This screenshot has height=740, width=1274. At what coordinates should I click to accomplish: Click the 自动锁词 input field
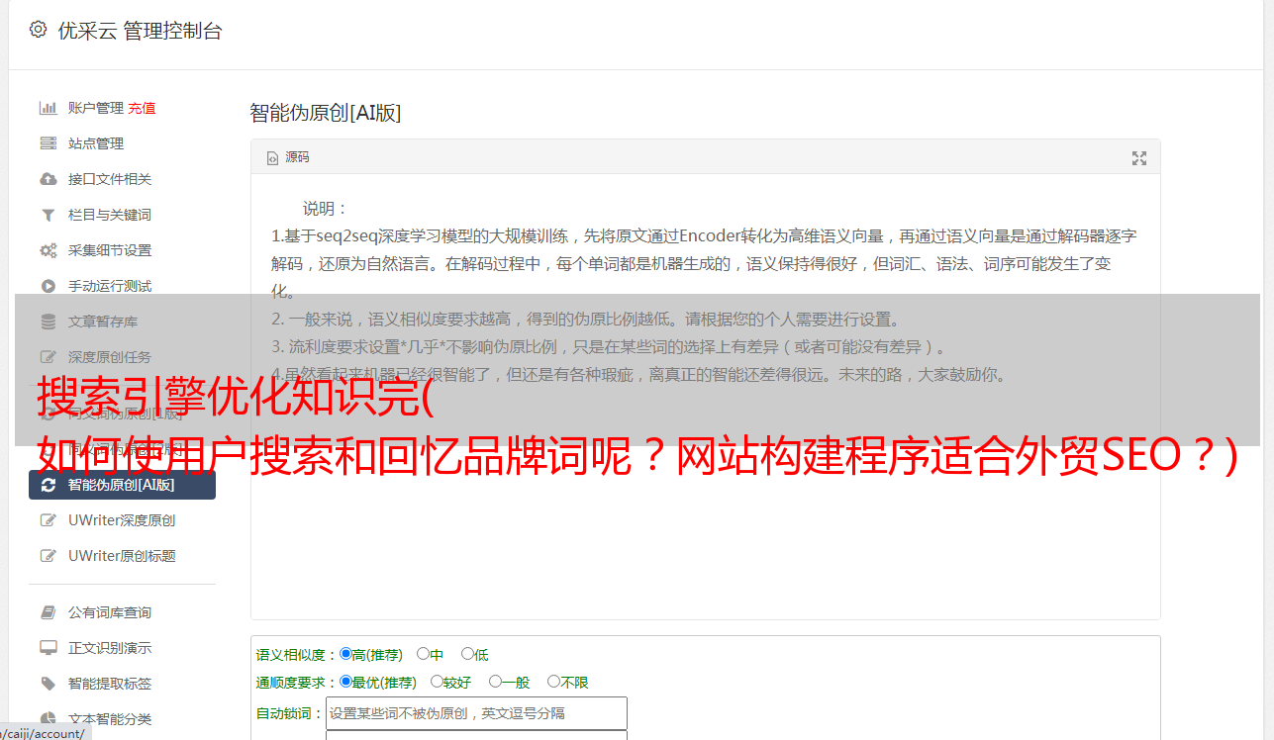coord(476,713)
